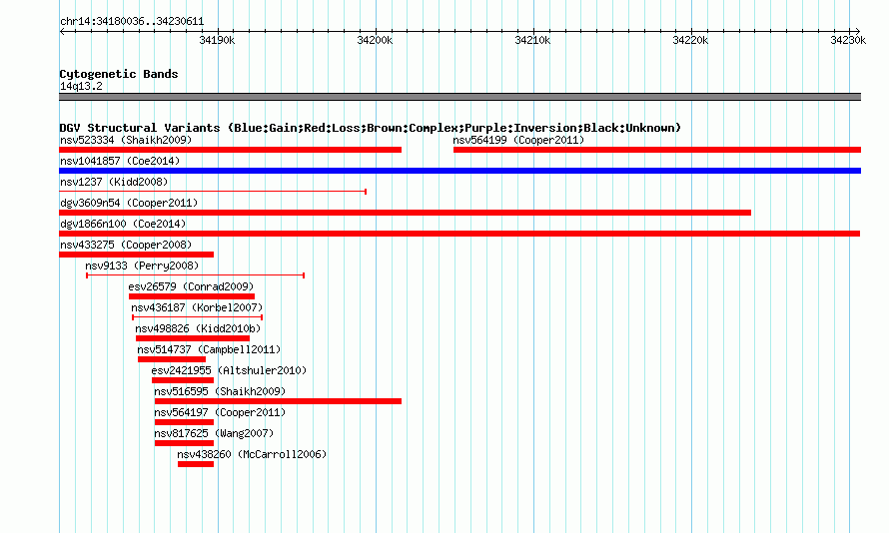889x533 pixels.
Task: Click the DGV Structural Variants track title
Action: tap(370, 128)
